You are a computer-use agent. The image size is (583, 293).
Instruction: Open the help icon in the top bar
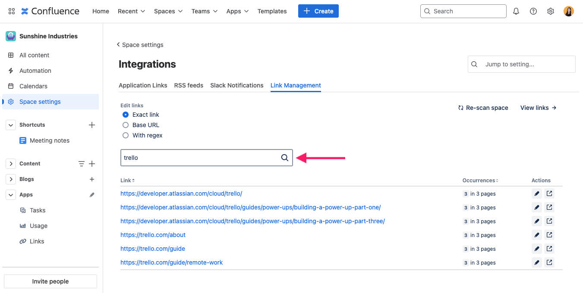point(533,11)
